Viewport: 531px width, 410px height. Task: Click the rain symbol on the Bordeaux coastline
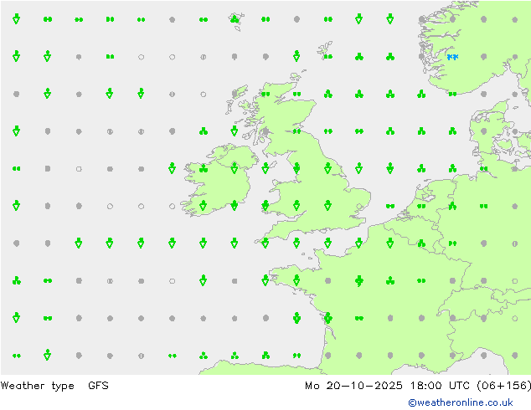click(327, 317)
